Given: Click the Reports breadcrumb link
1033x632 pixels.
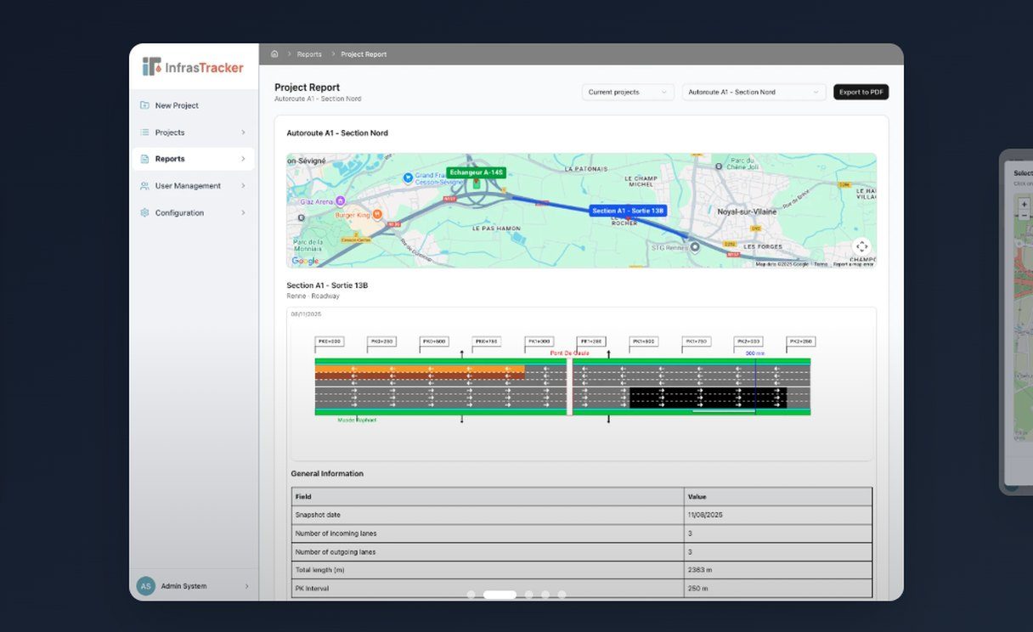Looking at the screenshot, I should tap(309, 54).
